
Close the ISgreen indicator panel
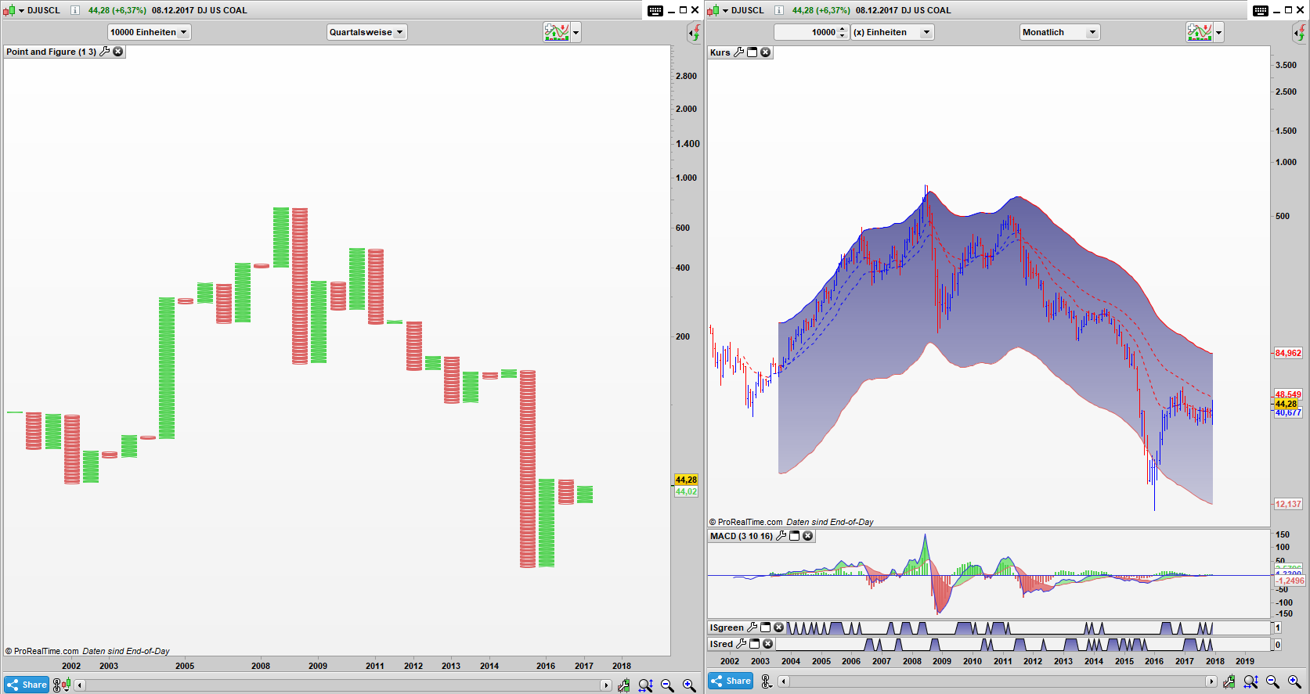[778, 627]
